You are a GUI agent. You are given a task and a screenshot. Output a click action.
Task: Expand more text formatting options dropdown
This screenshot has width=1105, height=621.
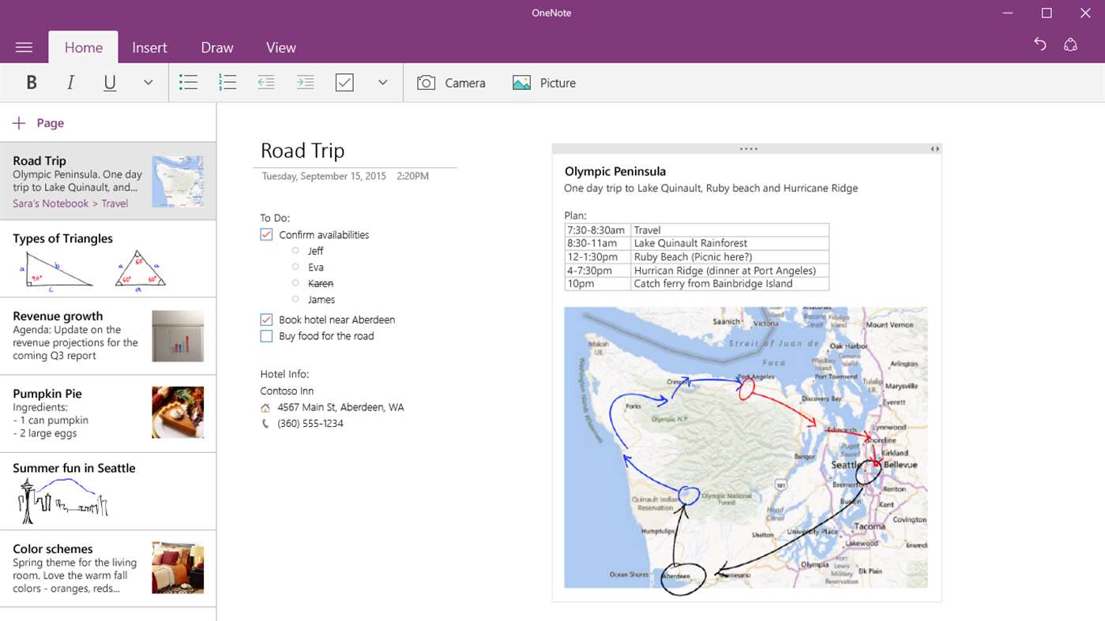[148, 83]
